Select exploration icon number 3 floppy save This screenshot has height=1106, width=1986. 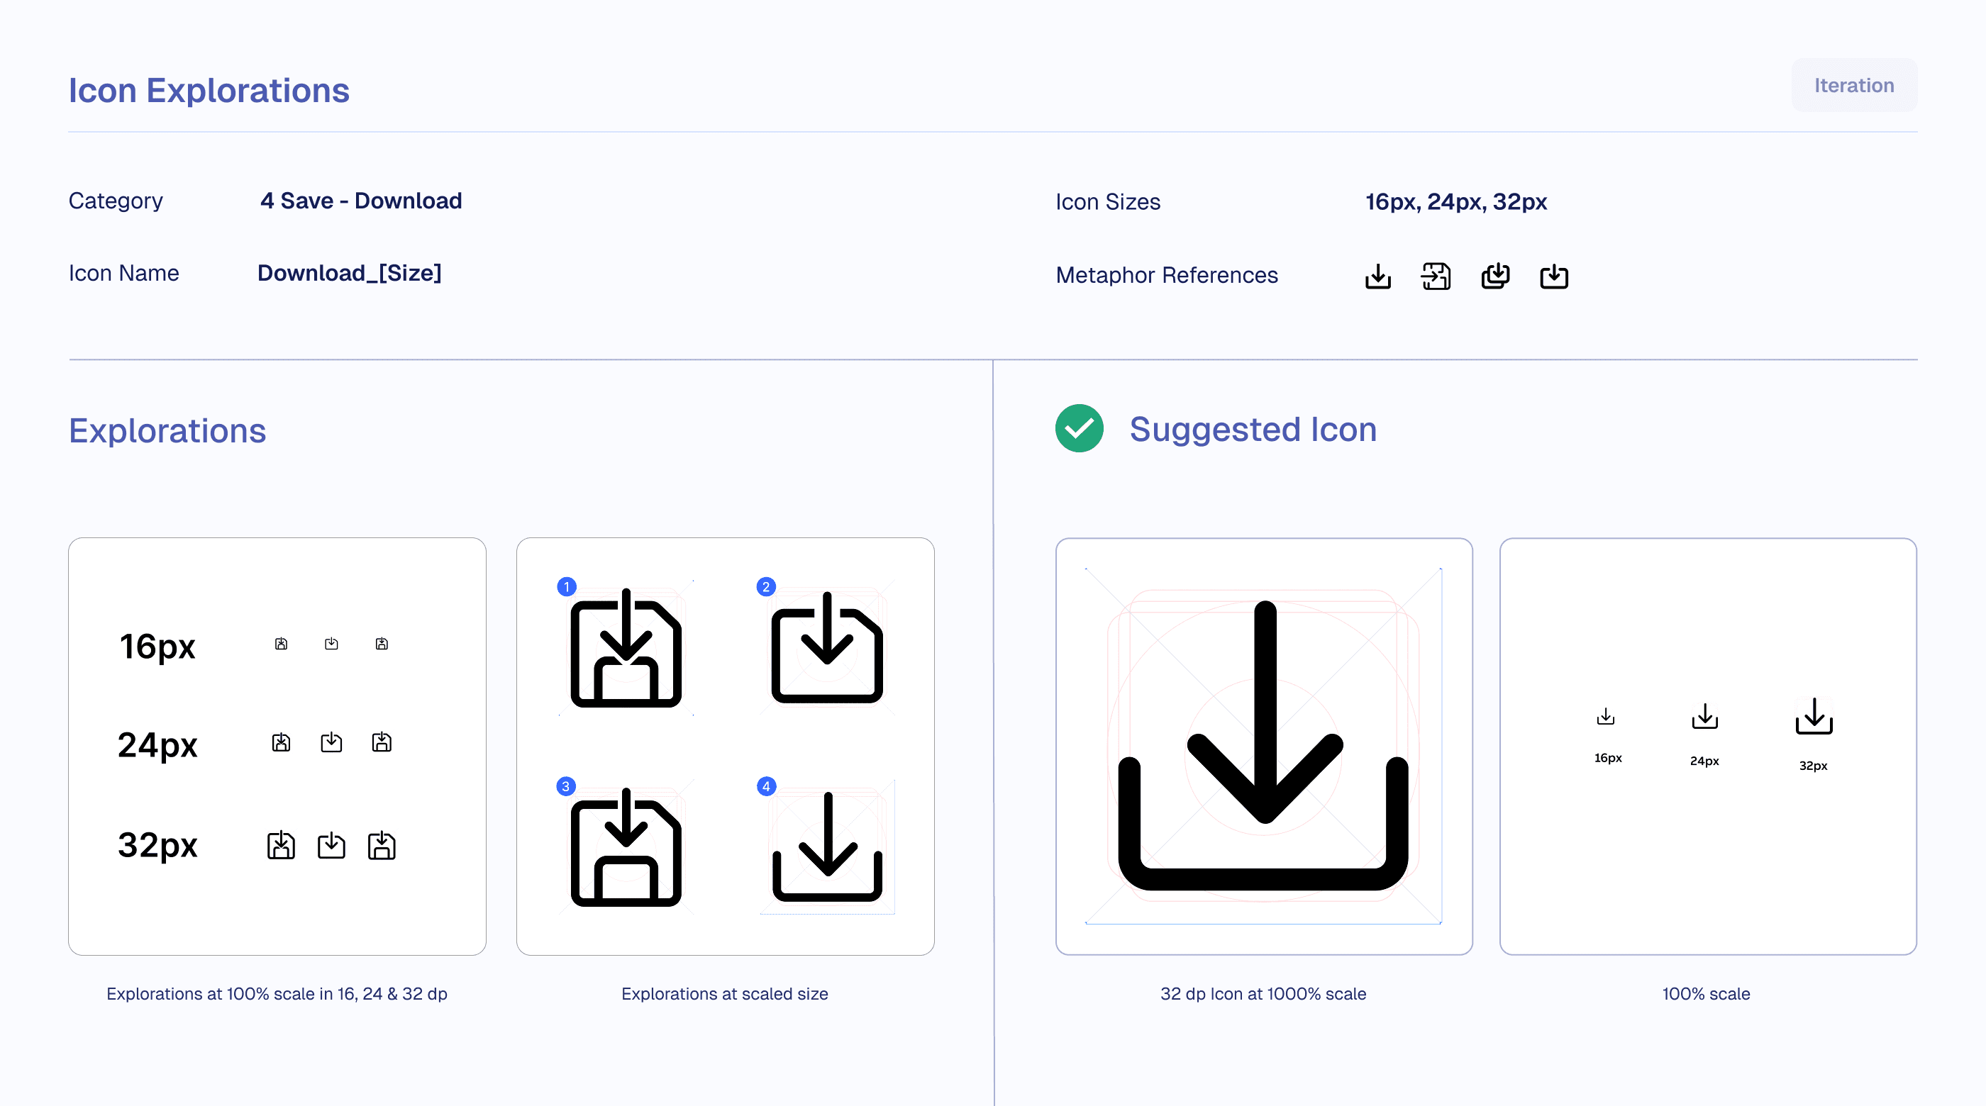(626, 849)
